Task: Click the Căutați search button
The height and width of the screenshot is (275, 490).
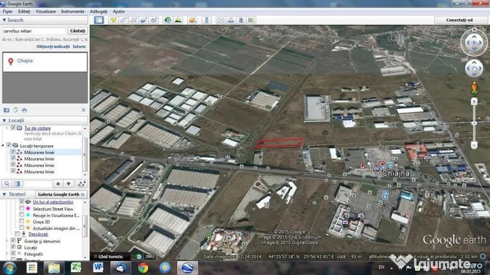Action: pos(77,31)
